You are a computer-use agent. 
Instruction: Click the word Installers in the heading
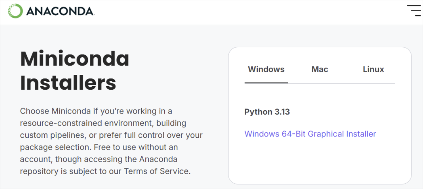68,83
